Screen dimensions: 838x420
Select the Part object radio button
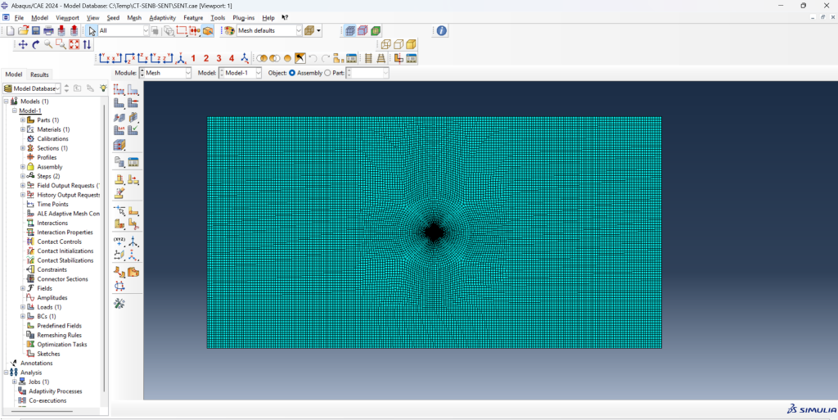(x=328, y=73)
